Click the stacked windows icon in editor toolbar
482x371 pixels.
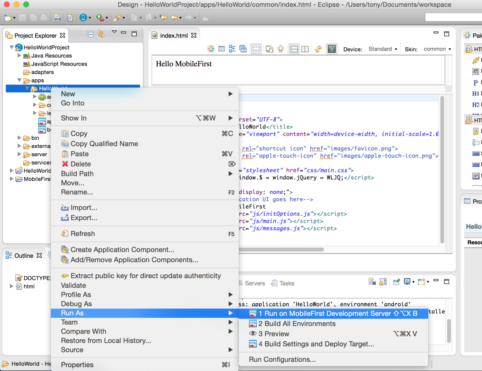(x=243, y=49)
